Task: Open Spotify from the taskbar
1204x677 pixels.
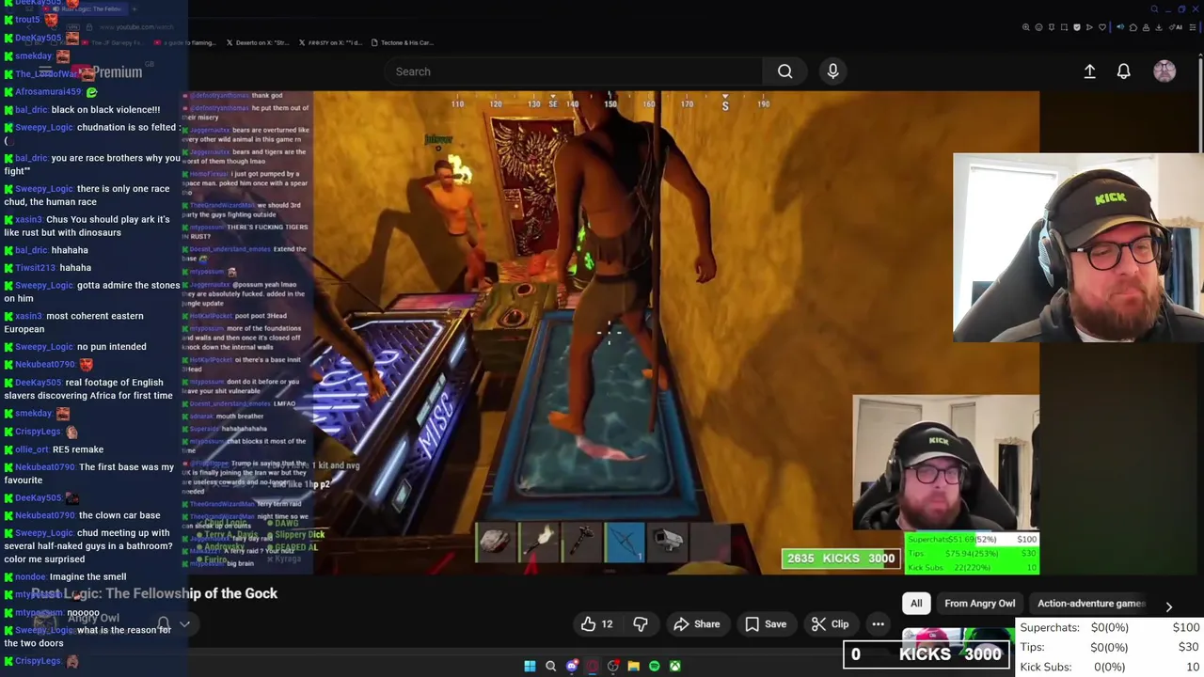Action: click(654, 667)
